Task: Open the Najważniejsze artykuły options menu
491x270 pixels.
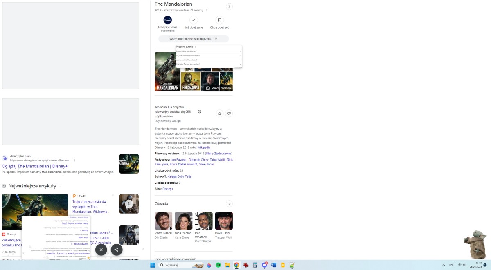Action: [x=61, y=186]
